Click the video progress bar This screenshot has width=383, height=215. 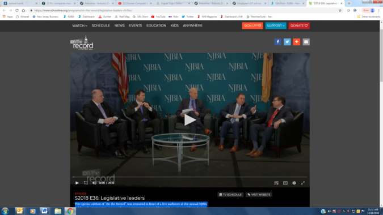(x=190, y=177)
